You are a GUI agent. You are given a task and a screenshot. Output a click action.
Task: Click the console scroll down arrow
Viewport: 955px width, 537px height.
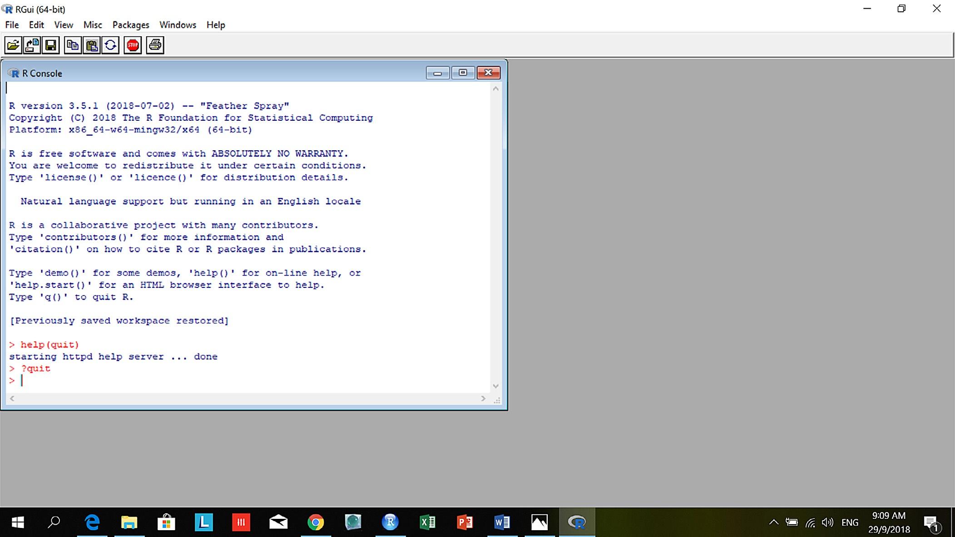[496, 386]
